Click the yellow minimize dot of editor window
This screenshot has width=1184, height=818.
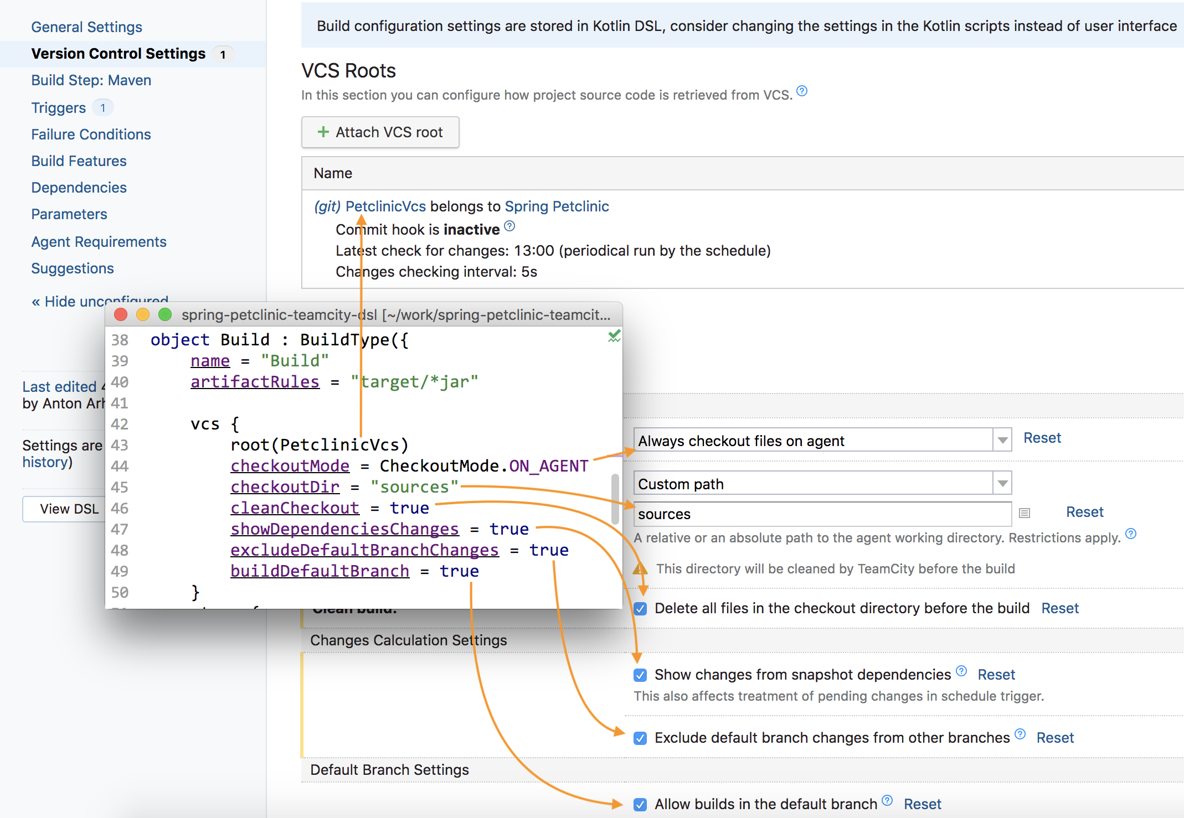coord(143,314)
